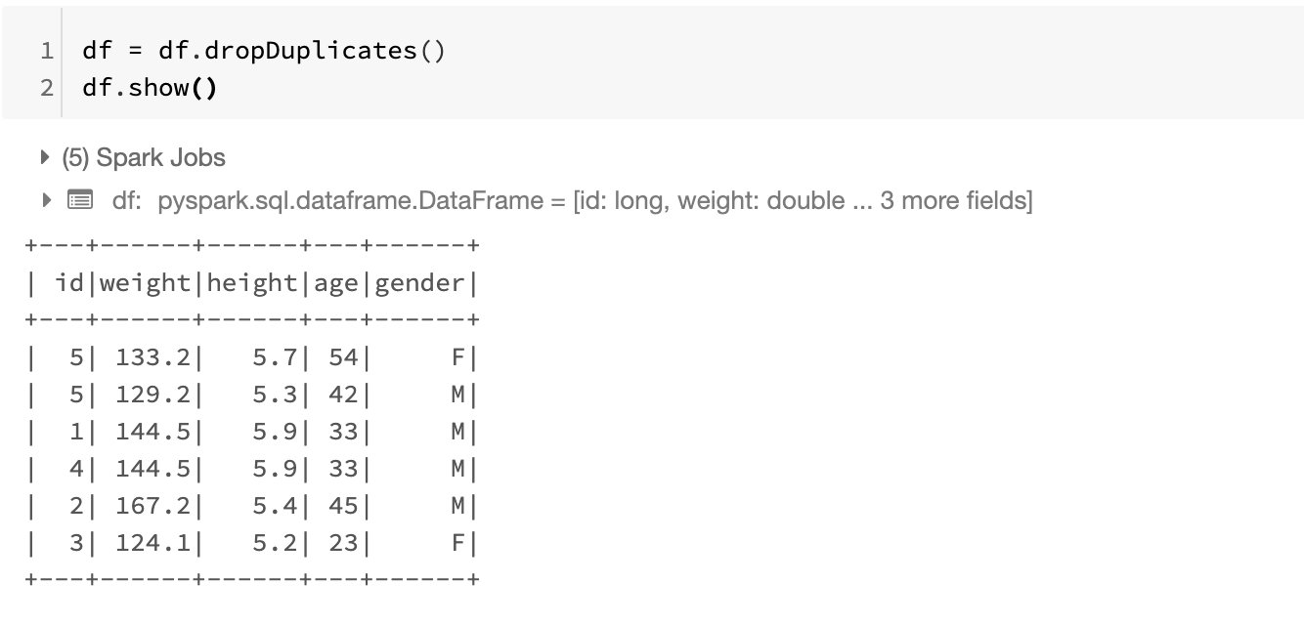The width and height of the screenshot is (1304, 625).
Task: Expand the df DataFrame schema arrow
Action: tap(45, 200)
